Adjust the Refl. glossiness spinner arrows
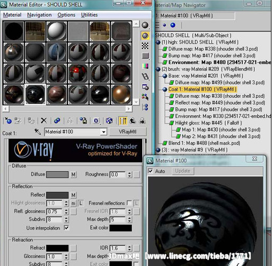272x266 pixels. tap(66, 211)
